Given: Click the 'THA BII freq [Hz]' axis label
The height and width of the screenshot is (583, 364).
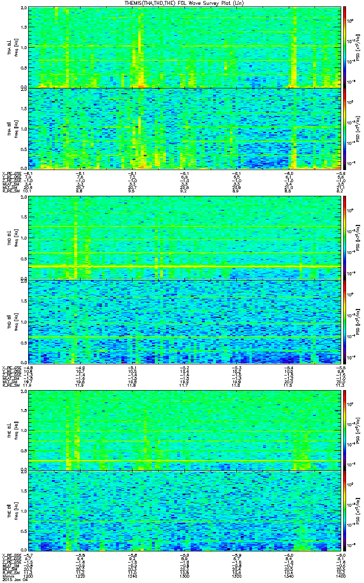Looking at the screenshot, I should [x=12, y=128].
